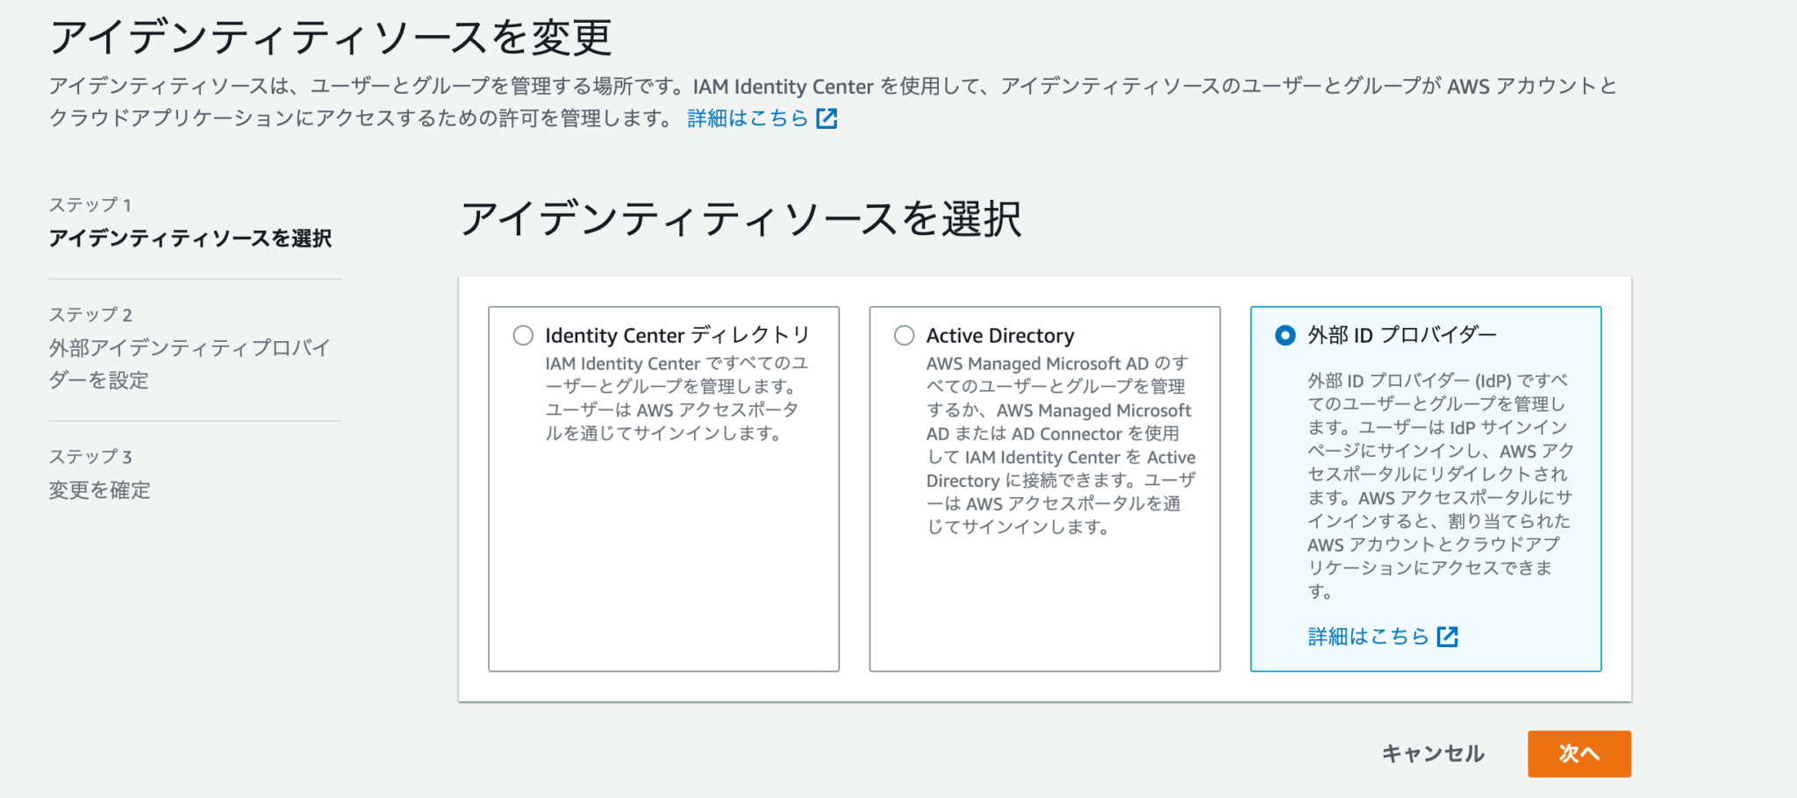Go to ステップ 1 アイデンティティソースを選択

click(x=190, y=239)
